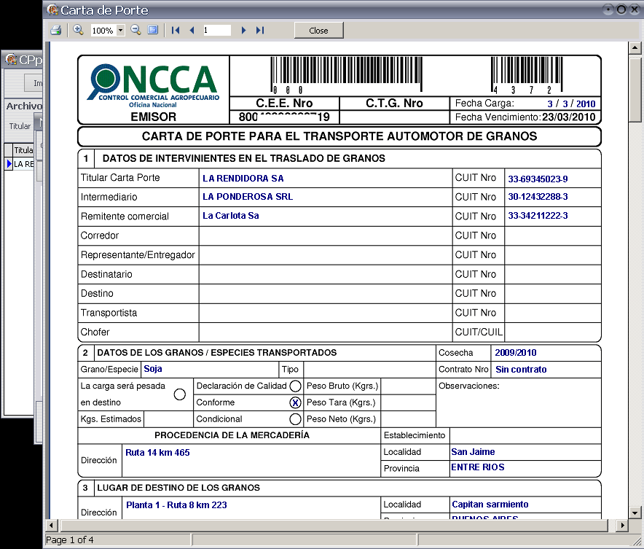
Task: Click 'Titula' column header in background grid
Action: tap(23, 150)
